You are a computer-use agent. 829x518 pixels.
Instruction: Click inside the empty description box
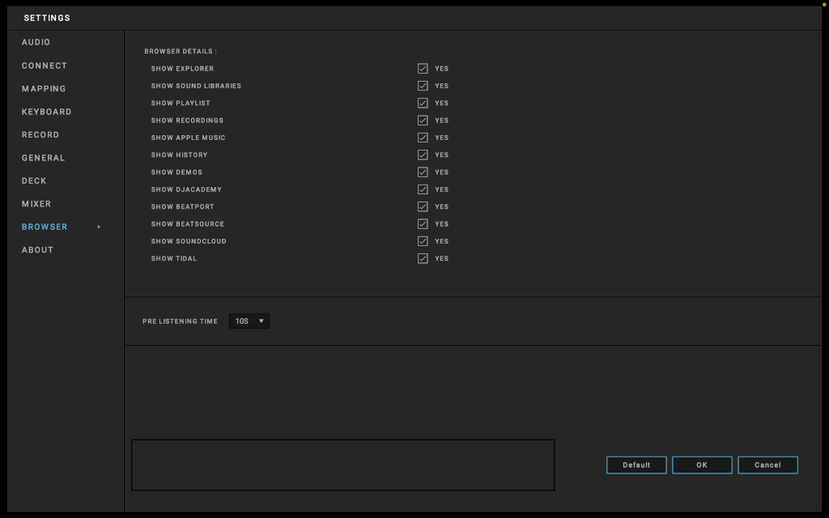[342, 465]
